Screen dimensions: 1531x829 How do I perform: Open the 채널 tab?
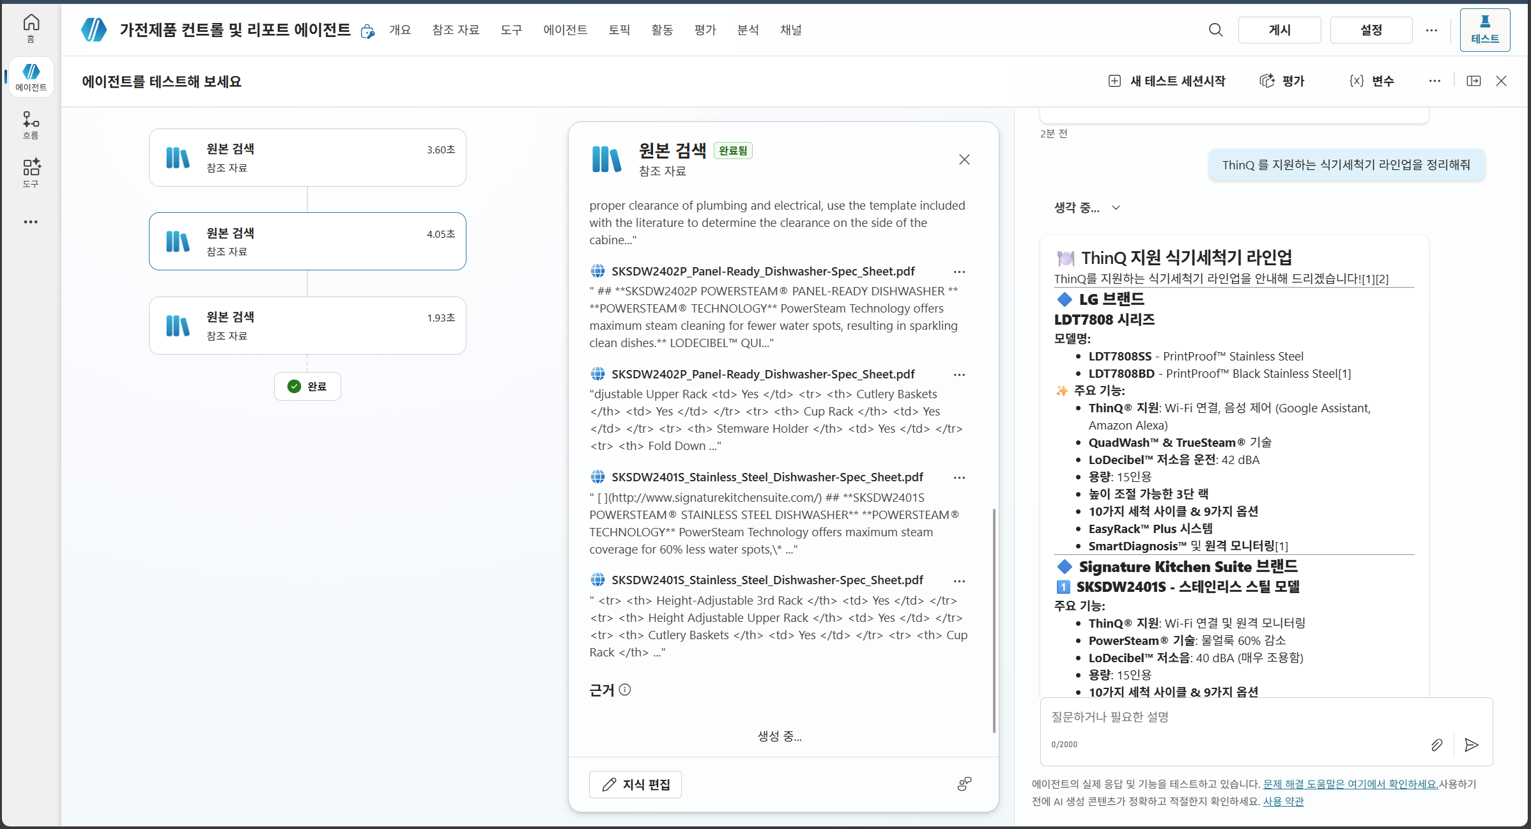(791, 30)
